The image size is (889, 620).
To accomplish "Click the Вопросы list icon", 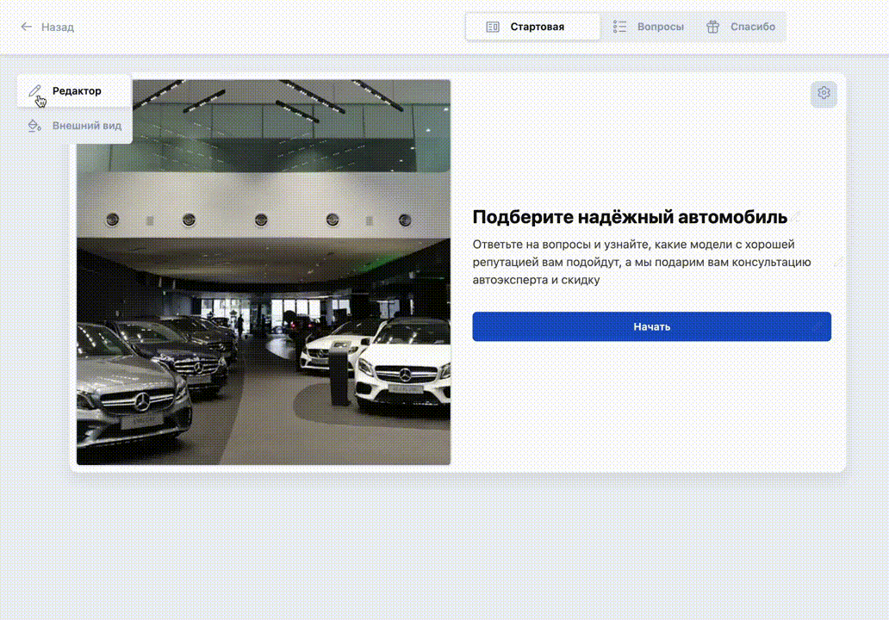I will 619,27.
